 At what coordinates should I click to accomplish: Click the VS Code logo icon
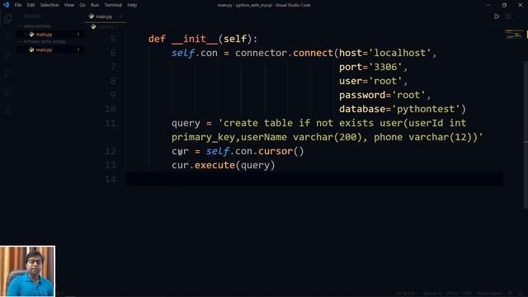tap(6, 5)
